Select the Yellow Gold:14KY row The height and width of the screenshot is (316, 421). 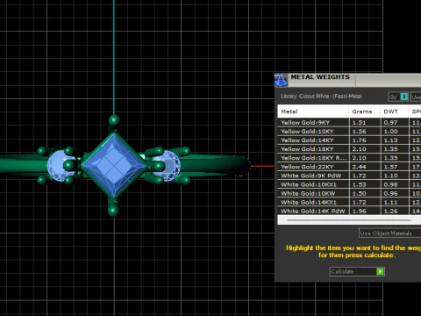[x=349, y=140]
